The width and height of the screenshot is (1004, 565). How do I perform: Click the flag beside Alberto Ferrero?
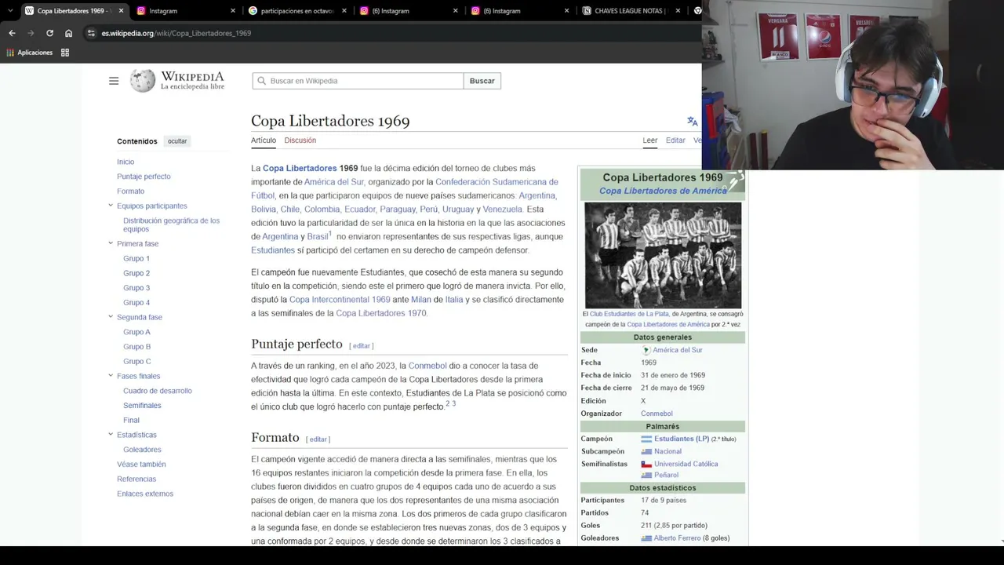(x=646, y=538)
